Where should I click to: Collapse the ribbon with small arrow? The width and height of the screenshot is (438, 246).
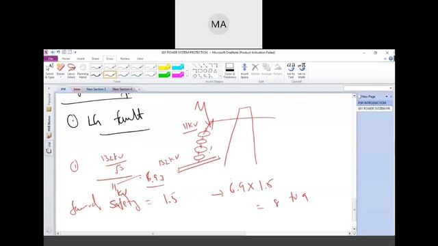pos(385,59)
